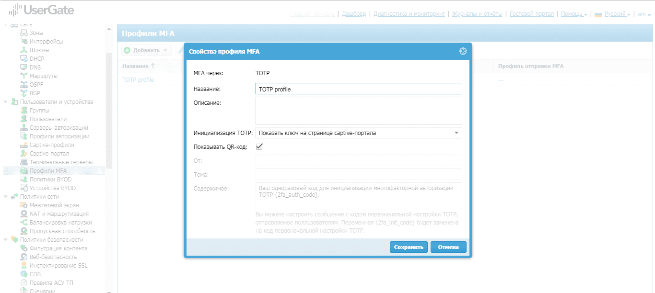
Task: Close the MFA profile properties dialog
Action: 463,51
